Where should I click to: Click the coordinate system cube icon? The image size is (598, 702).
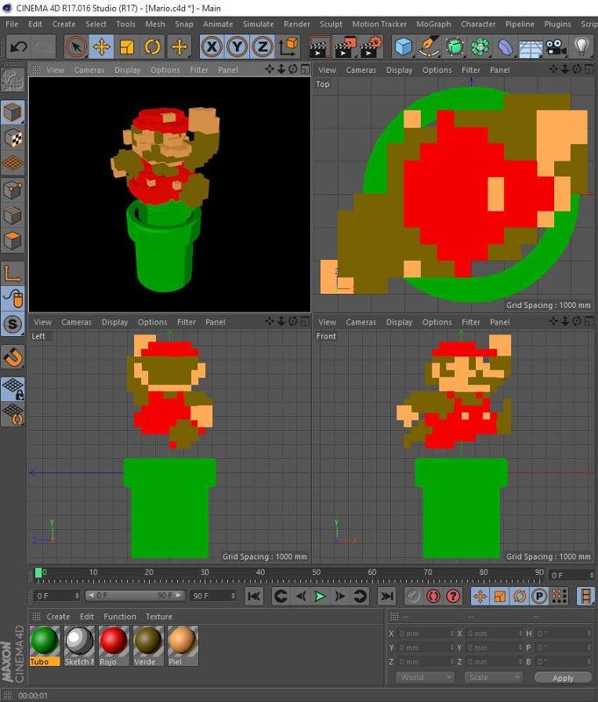click(288, 47)
